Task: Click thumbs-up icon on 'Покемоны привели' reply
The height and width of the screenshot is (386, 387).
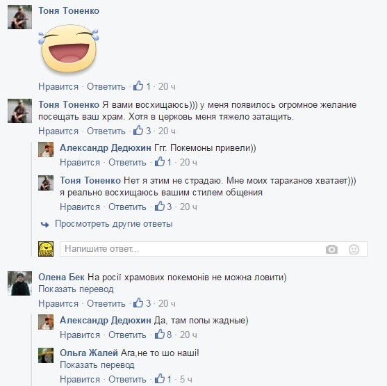Action: [160, 162]
